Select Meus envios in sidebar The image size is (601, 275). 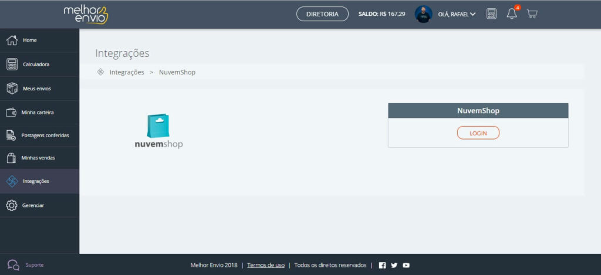point(36,89)
